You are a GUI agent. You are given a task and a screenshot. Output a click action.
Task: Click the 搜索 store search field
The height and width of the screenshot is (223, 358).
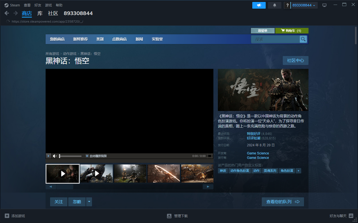coord(275,39)
